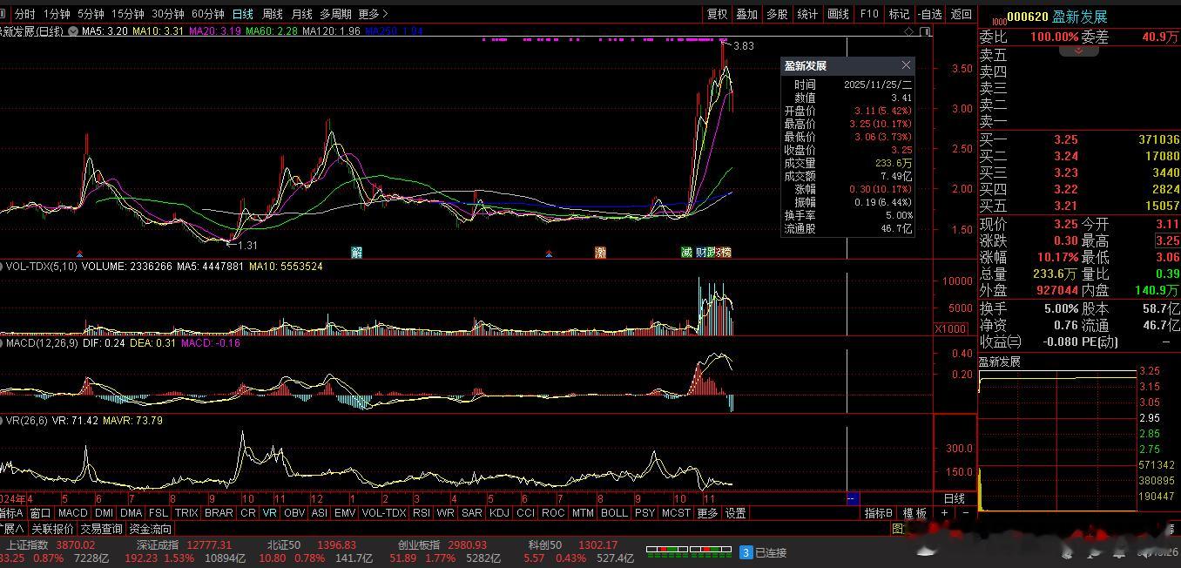Image resolution: width=1181 pixels, height=568 pixels.
Task: Select the 日线 daily period tab
Action: tap(243, 14)
